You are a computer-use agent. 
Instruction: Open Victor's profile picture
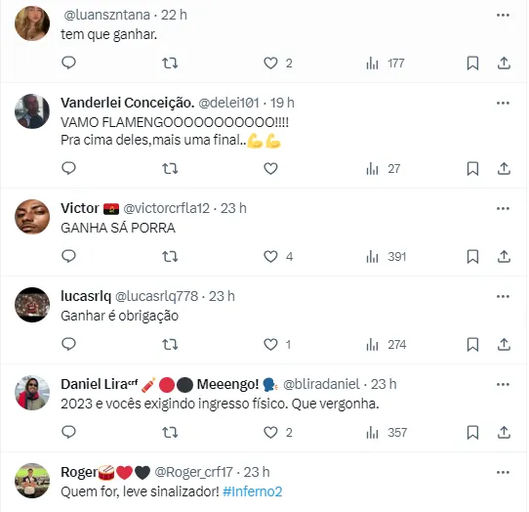point(32,217)
